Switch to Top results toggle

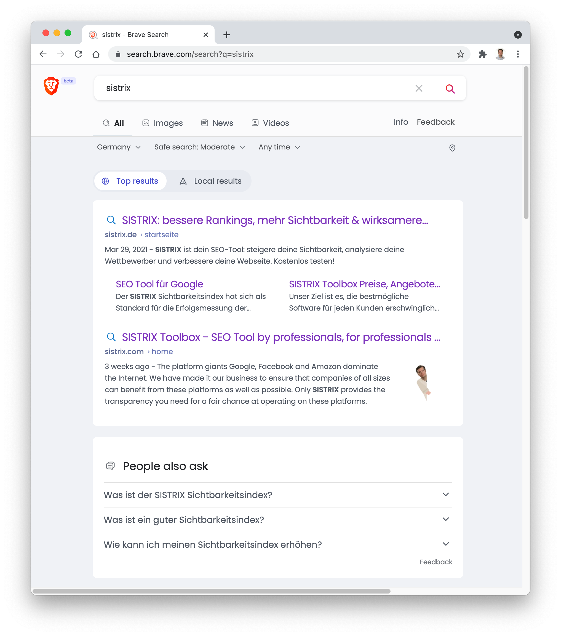130,181
